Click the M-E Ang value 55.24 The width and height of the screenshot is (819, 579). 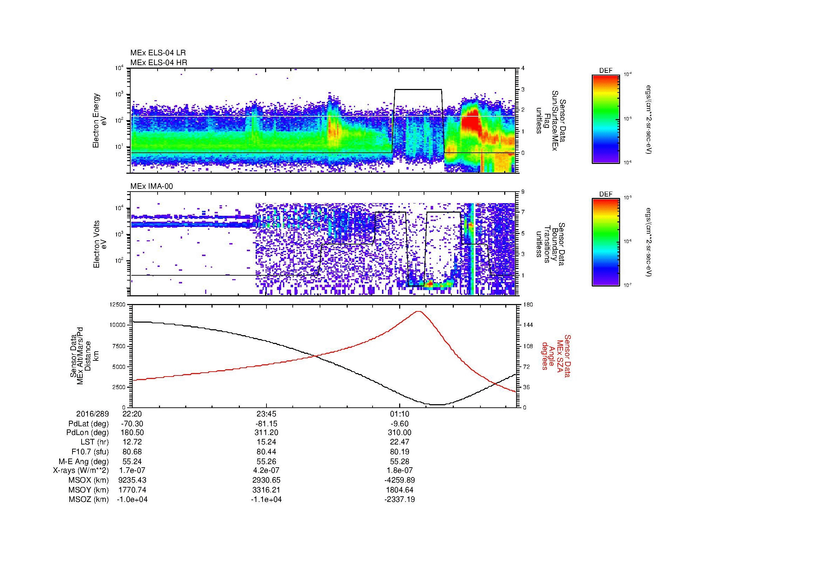[x=132, y=461]
